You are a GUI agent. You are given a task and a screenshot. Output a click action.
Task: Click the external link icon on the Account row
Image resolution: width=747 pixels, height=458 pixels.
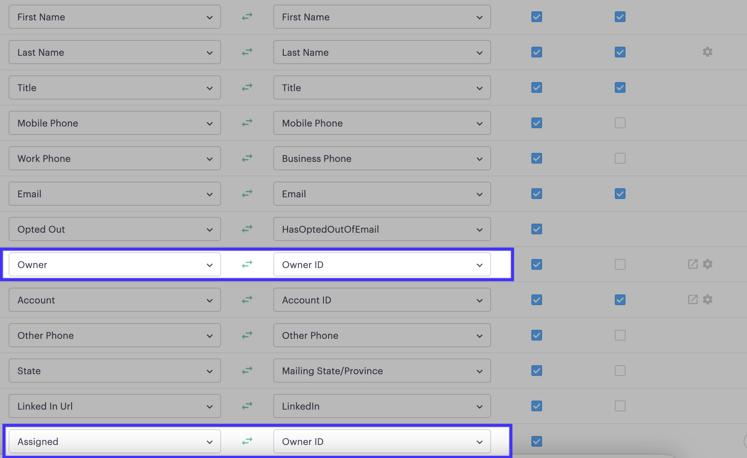coord(692,300)
